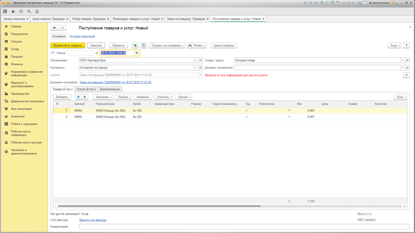
Task: Open Настройка и администрирование section
Action: pos(24,152)
